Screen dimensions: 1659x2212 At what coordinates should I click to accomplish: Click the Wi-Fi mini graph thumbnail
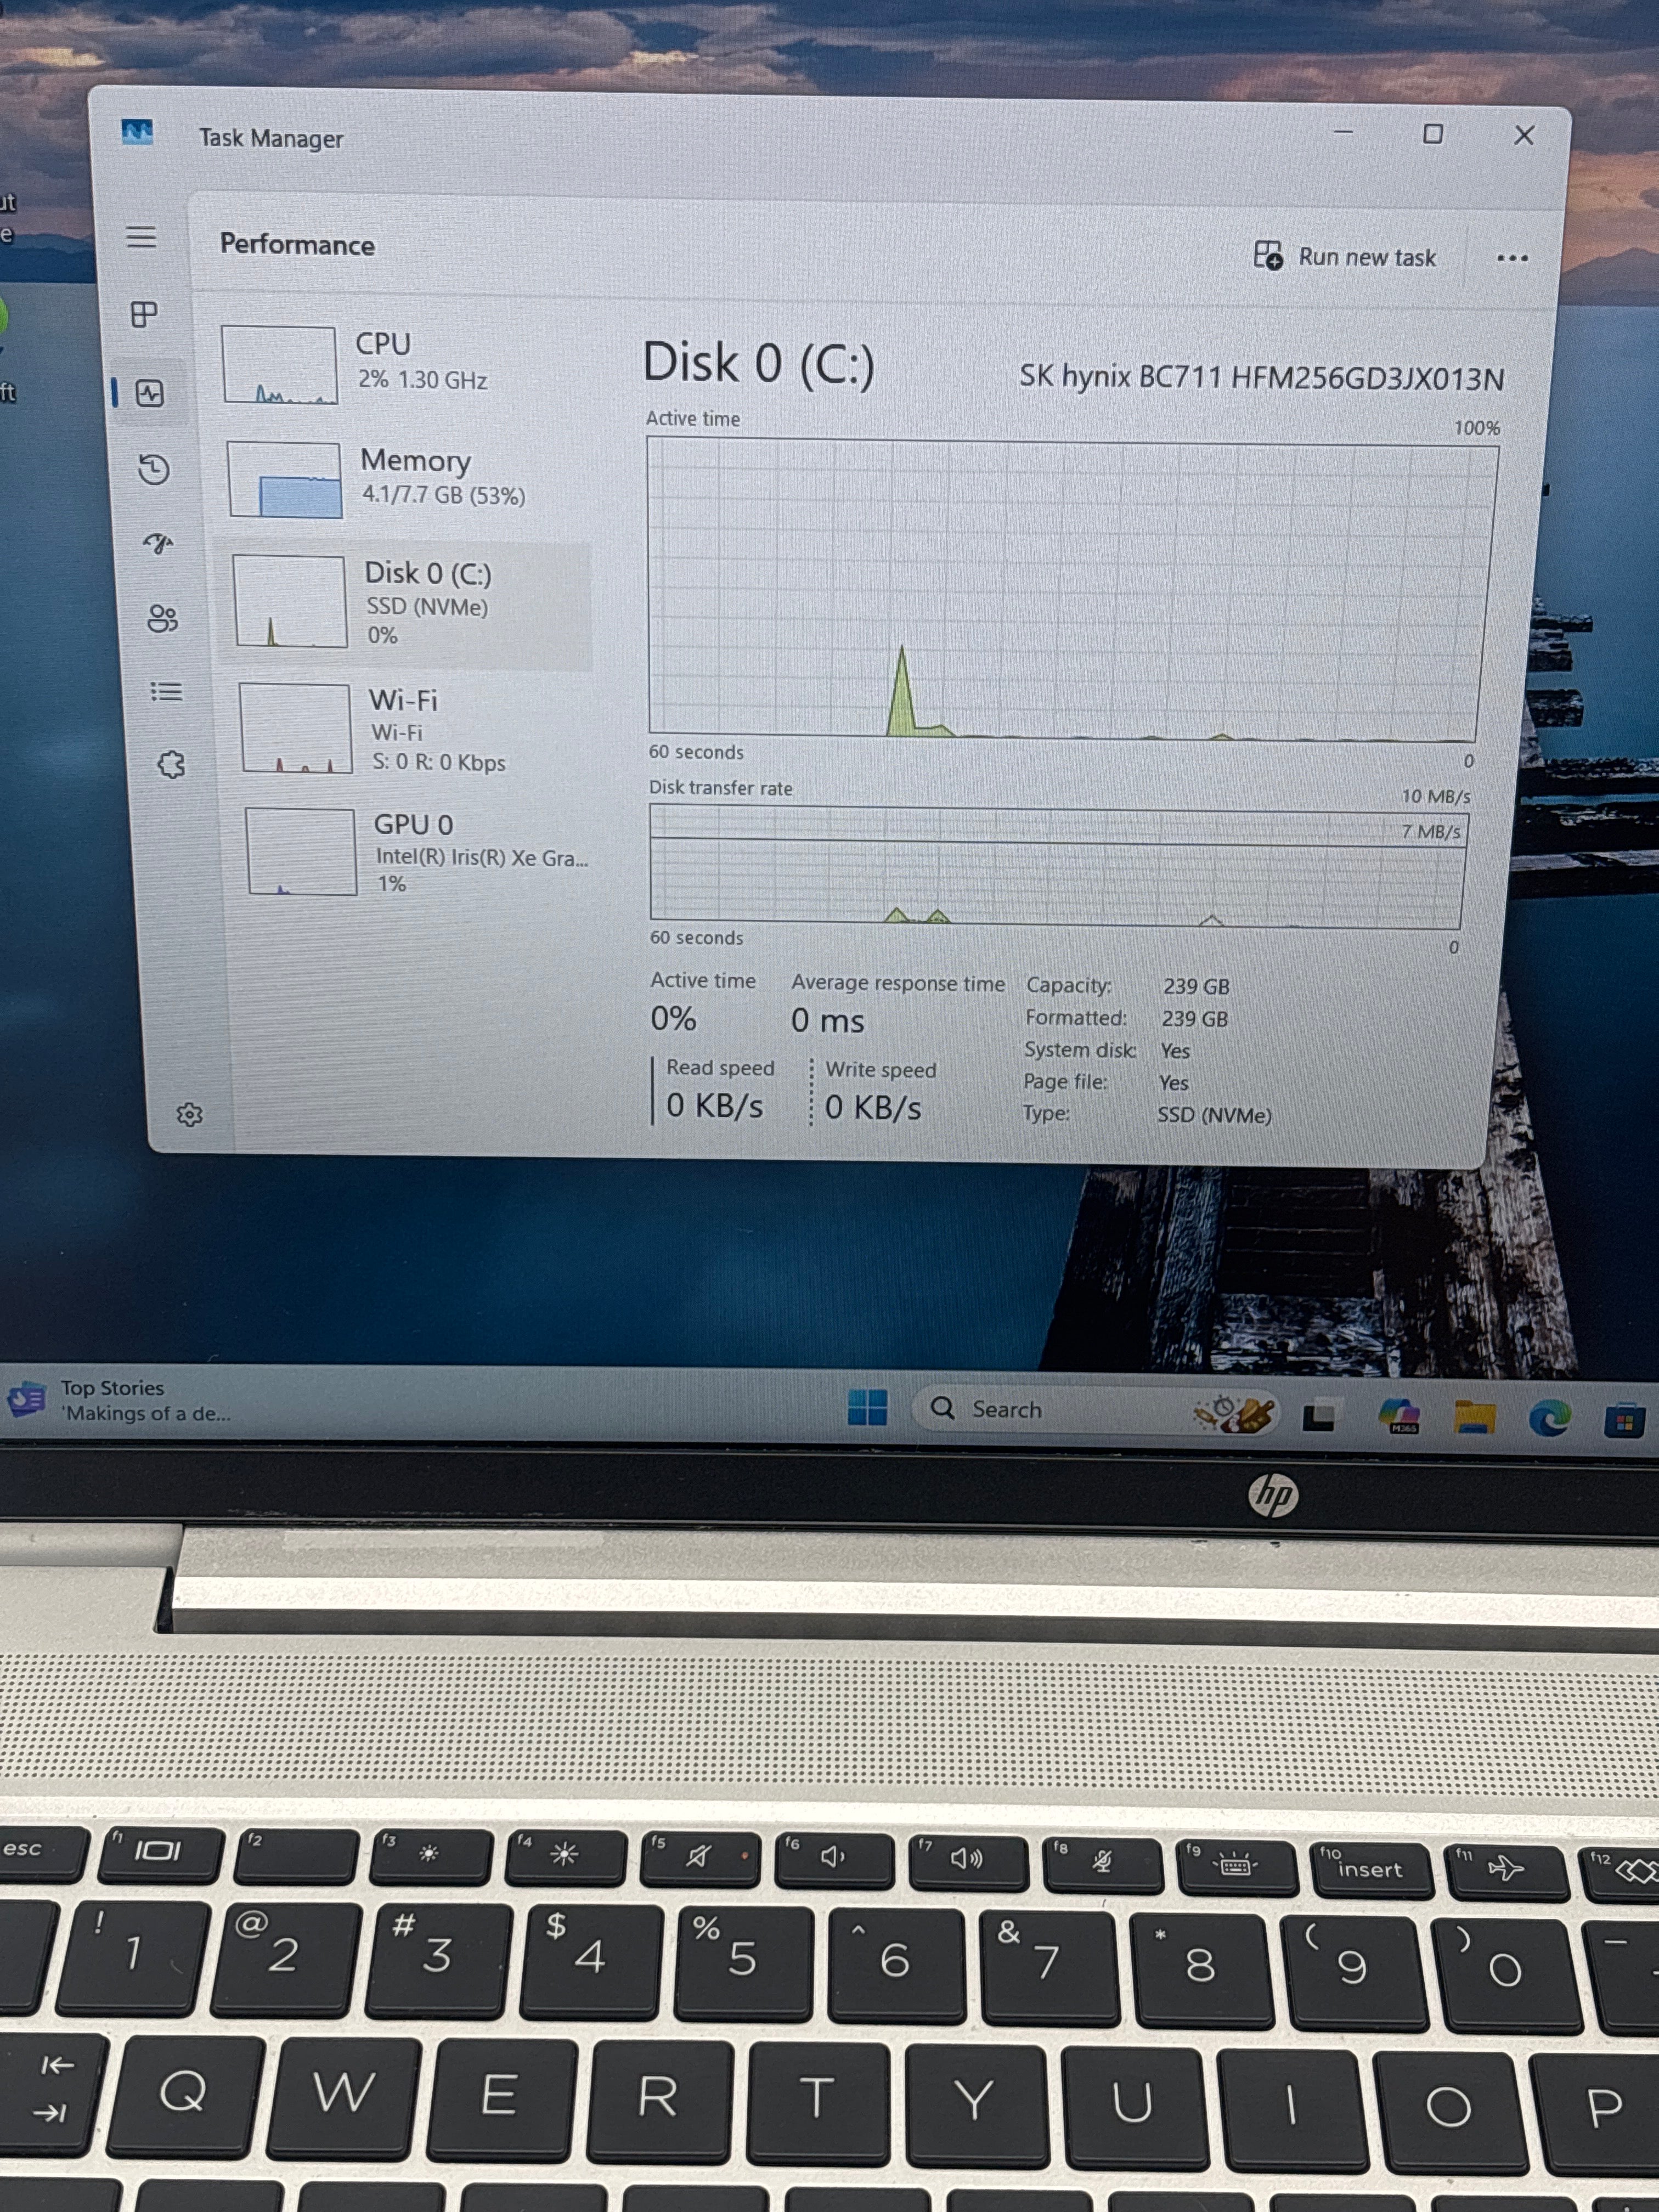296,728
